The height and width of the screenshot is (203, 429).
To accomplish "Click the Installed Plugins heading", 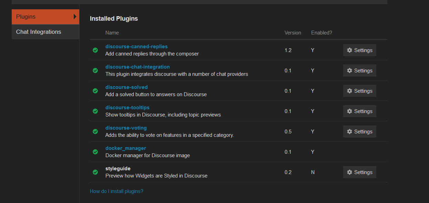I will [x=114, y=19].
